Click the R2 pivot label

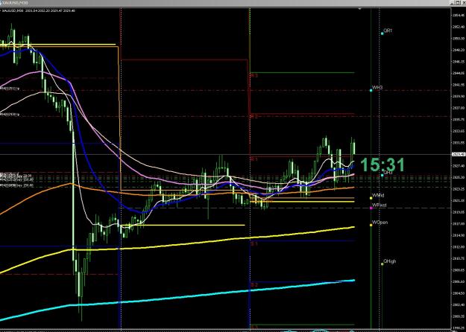tap(254, 117)
